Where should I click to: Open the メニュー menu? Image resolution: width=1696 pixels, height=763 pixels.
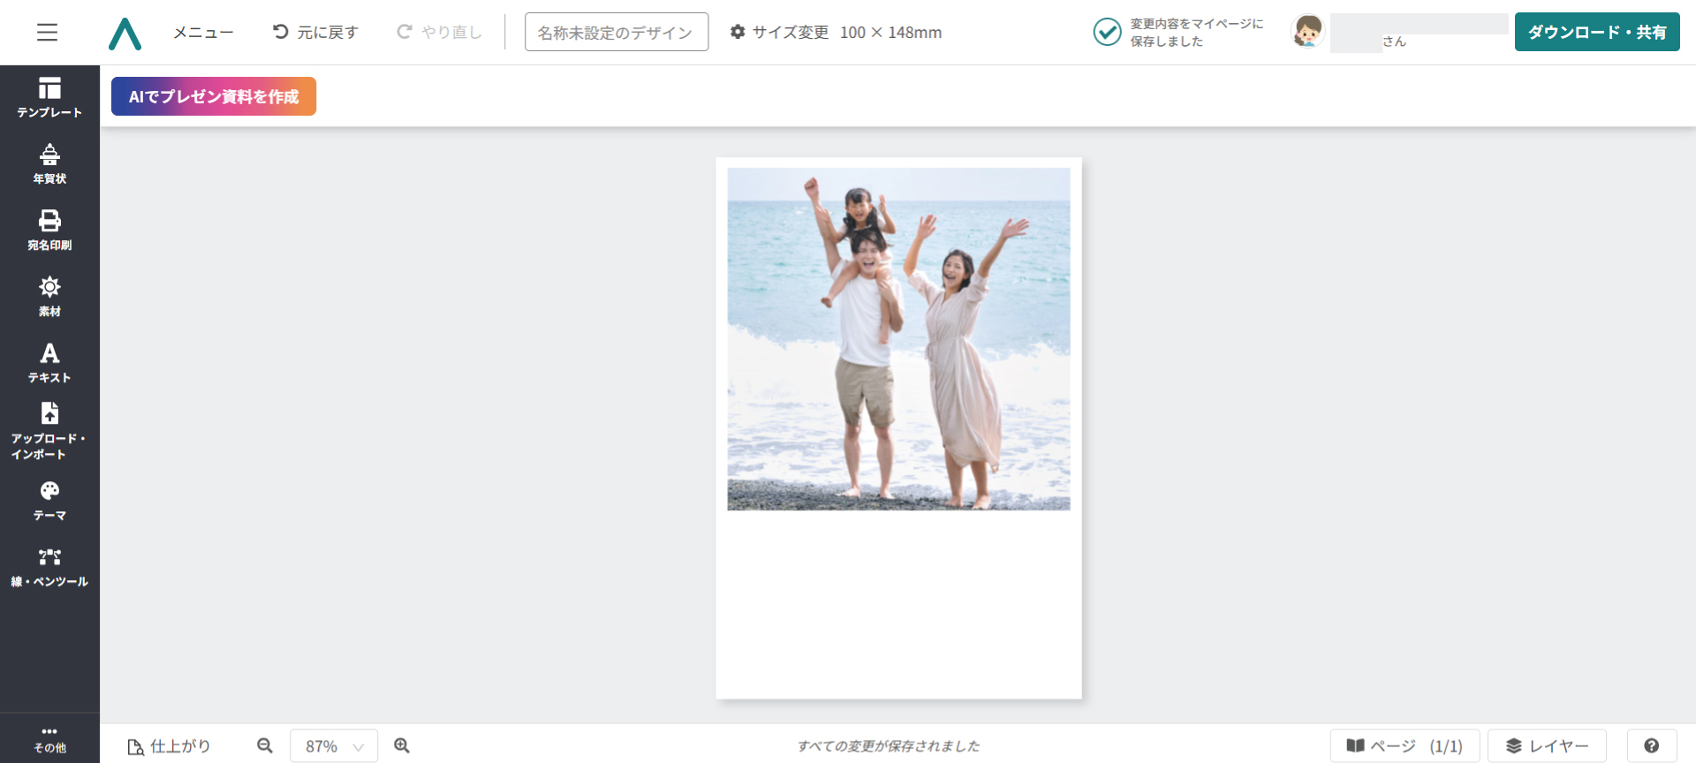click(203, 33)
